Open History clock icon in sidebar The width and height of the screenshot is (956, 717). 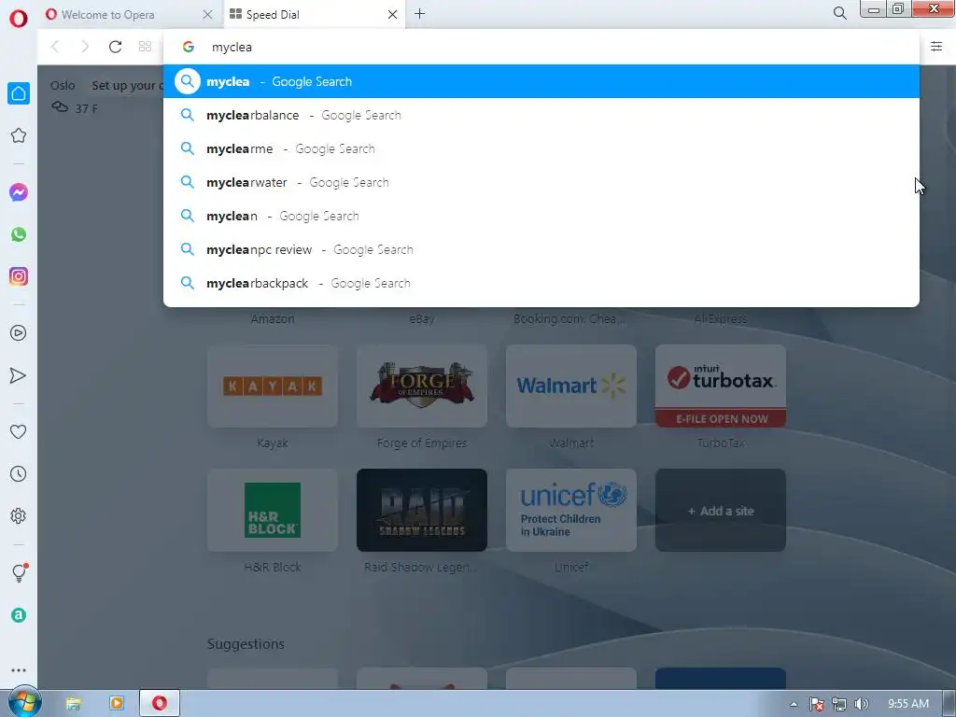pyautogui.click(x=19, y=473)
